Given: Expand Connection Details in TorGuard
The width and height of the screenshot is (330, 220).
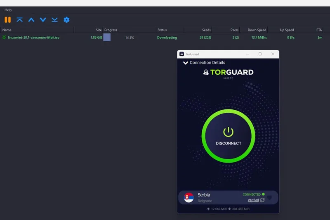Looking at the screenshot, I should pos(204,62).
